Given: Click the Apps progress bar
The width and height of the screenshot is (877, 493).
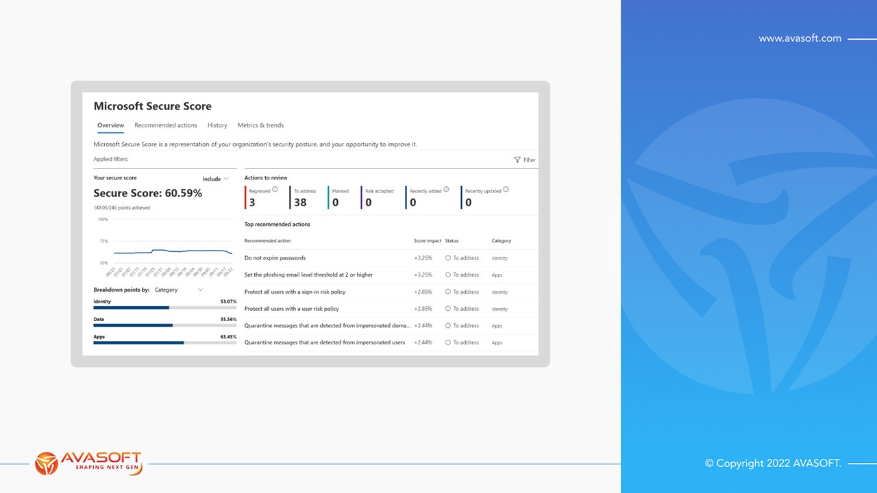Looking at the screenshot, I should (165, 342).
